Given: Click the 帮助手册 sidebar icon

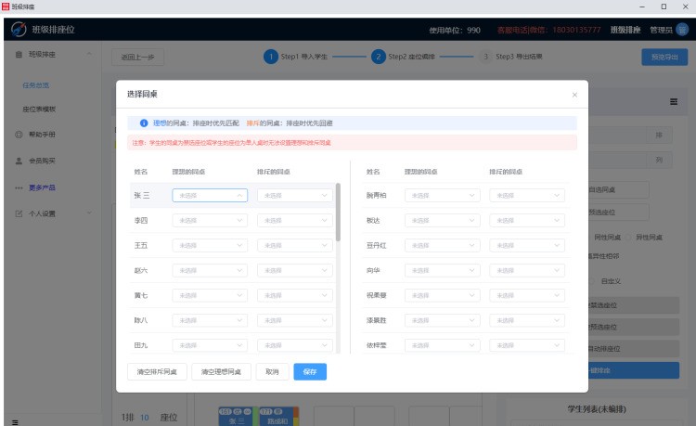Looking at the screenshot, I should point(19,135).
